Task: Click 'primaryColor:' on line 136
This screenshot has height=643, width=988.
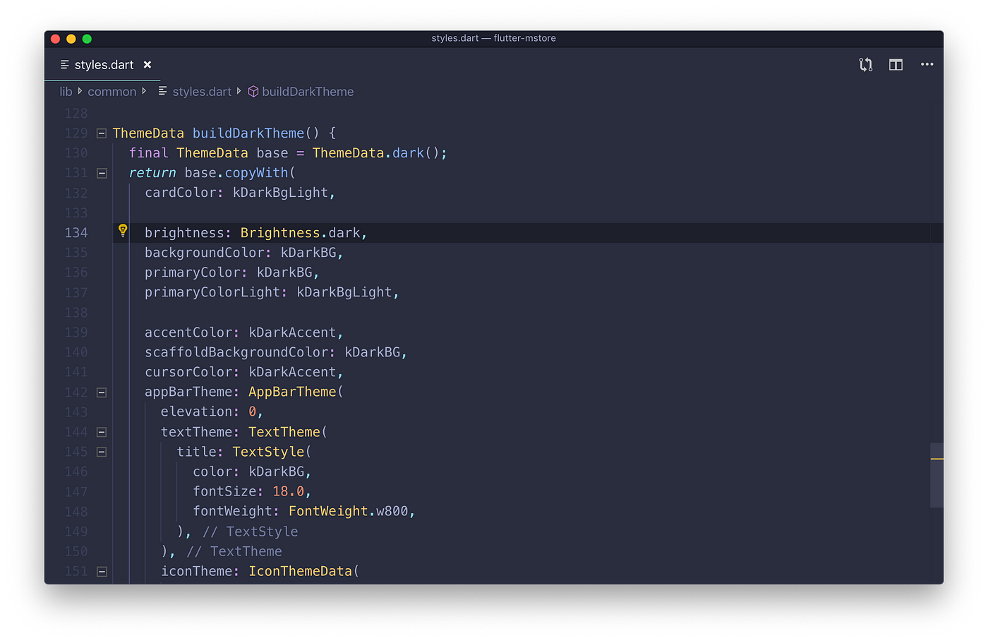Action: coord(196,272)
